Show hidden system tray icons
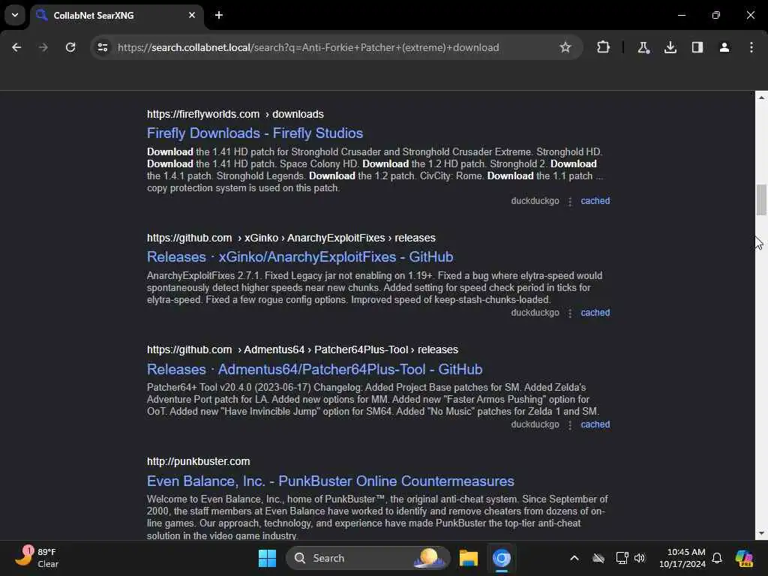 (574, 558)
